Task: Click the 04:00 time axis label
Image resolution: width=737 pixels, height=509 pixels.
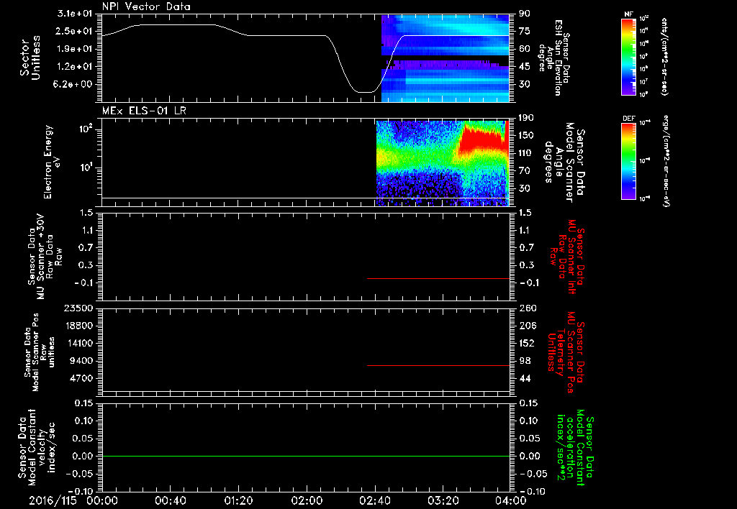Action: coord(511,500)
